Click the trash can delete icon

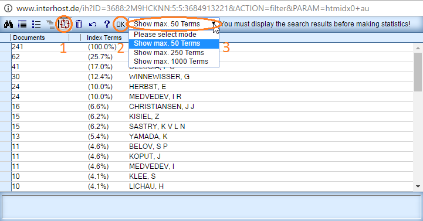[79, 24]
